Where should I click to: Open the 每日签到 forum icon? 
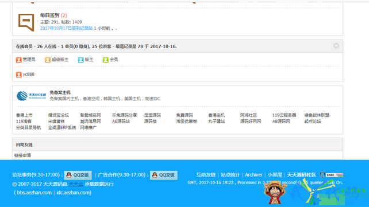[x=26, y=22]
